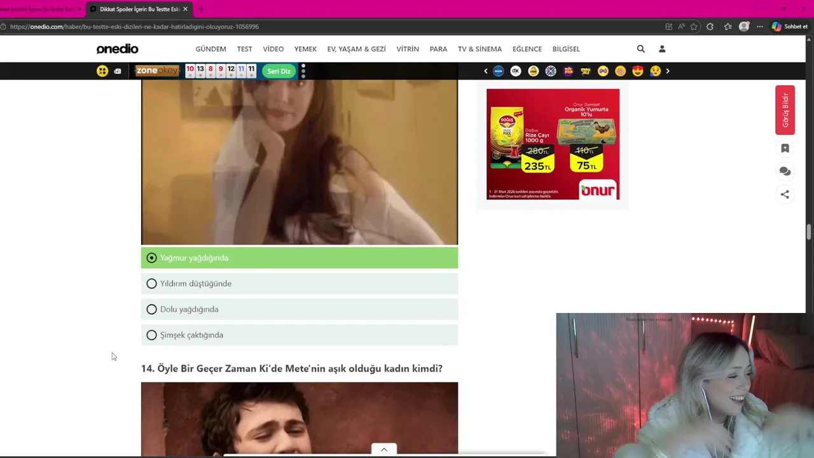The height and width of the screenshot is (458, 814).
Task: Open the bookmark/save icon on right sidebar
Action: [785, 148]
